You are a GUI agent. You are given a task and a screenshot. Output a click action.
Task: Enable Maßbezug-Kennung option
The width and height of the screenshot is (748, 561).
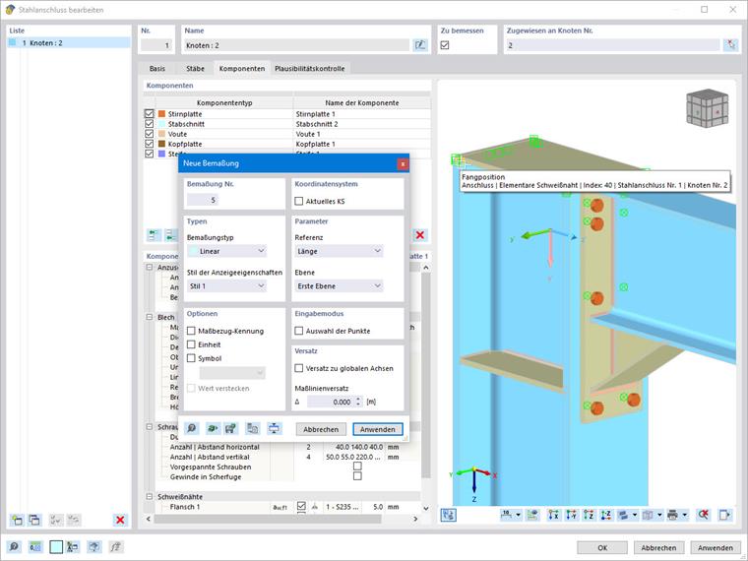tap(191, 331)
